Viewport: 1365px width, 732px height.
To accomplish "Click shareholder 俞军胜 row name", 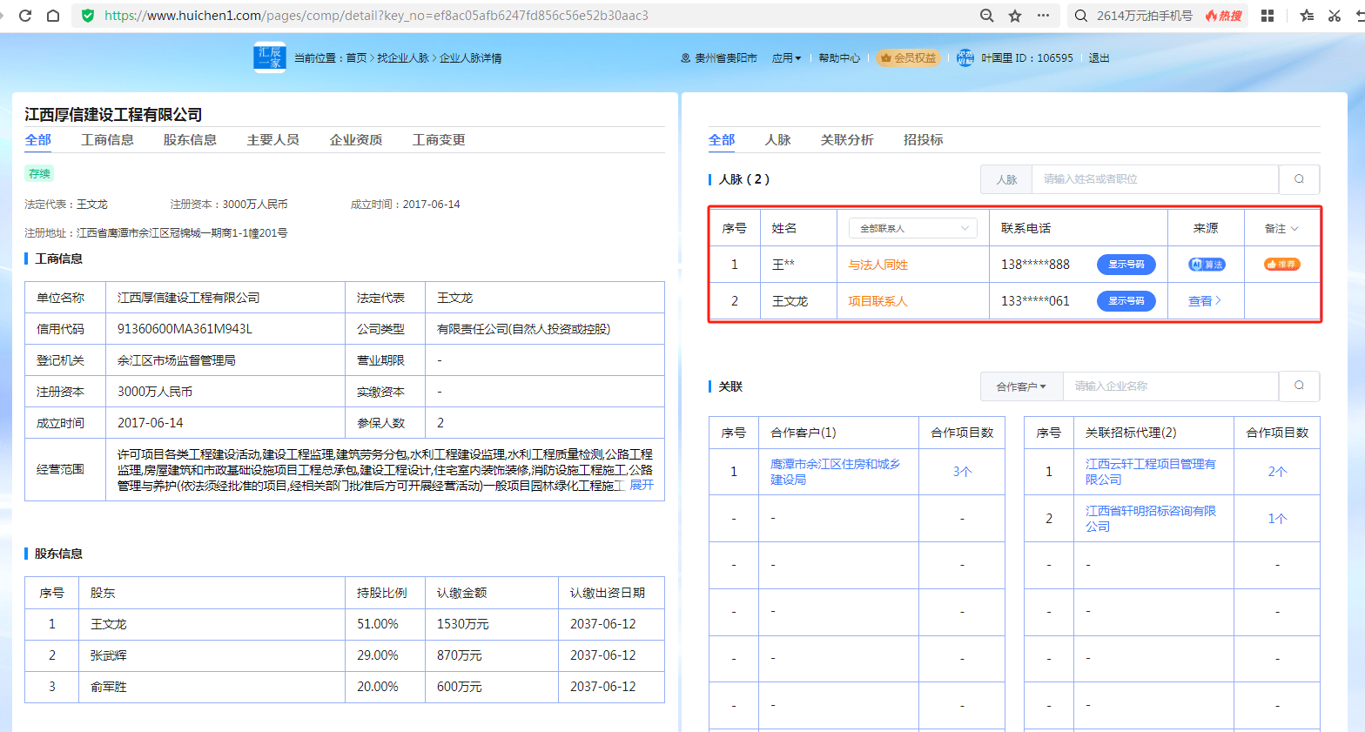I will 109,687.
